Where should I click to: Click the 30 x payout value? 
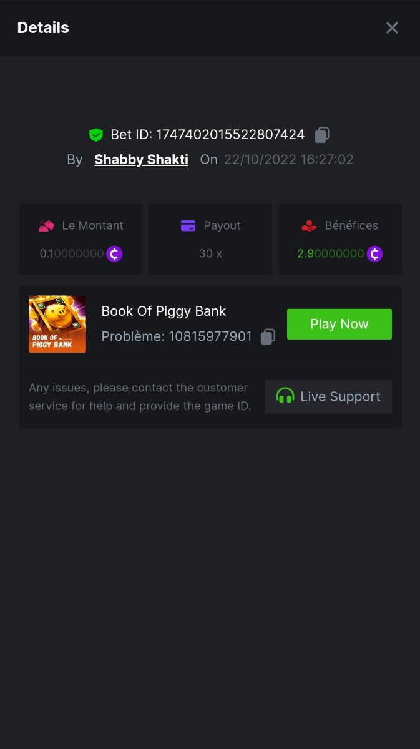tap(210, 254)
